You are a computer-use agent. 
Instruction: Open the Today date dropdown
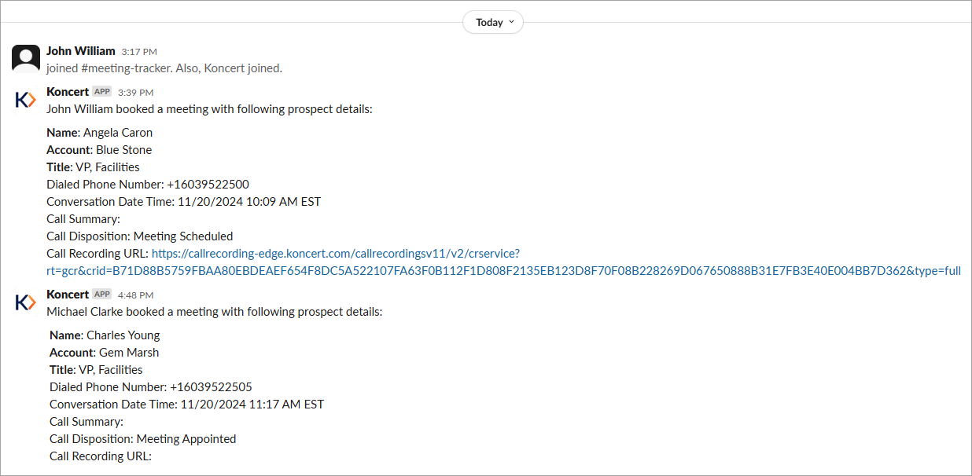[x=493, y=22]
